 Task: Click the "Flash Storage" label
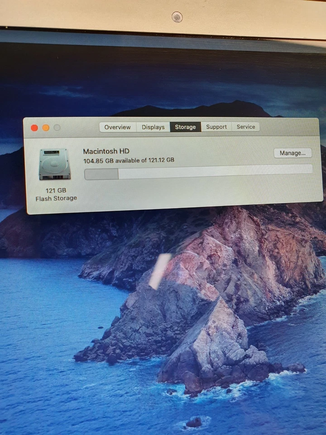pos(56,198)
